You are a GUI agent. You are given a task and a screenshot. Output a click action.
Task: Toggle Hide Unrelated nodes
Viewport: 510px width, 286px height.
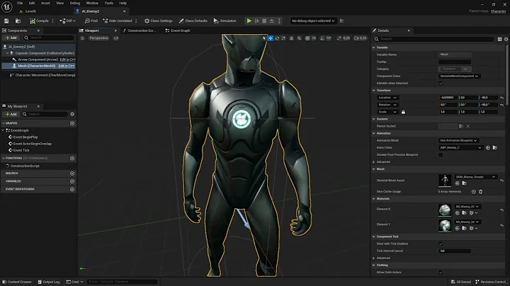118,21
